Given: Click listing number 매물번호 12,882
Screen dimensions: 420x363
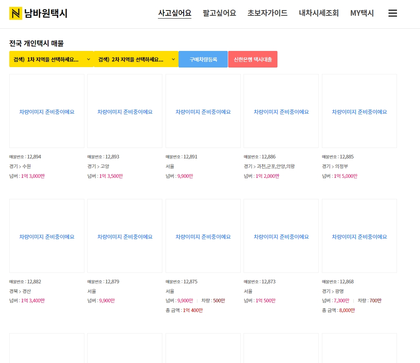Looking at the screenshot, I should [25, 281].
